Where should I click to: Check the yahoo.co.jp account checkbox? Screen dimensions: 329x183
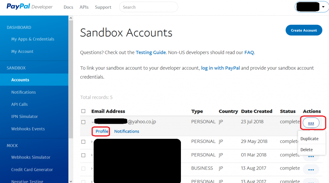pyautogui.click(x=84, y=122)
